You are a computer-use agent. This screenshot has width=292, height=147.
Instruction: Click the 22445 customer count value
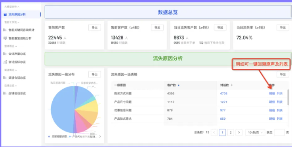(55, 38)
